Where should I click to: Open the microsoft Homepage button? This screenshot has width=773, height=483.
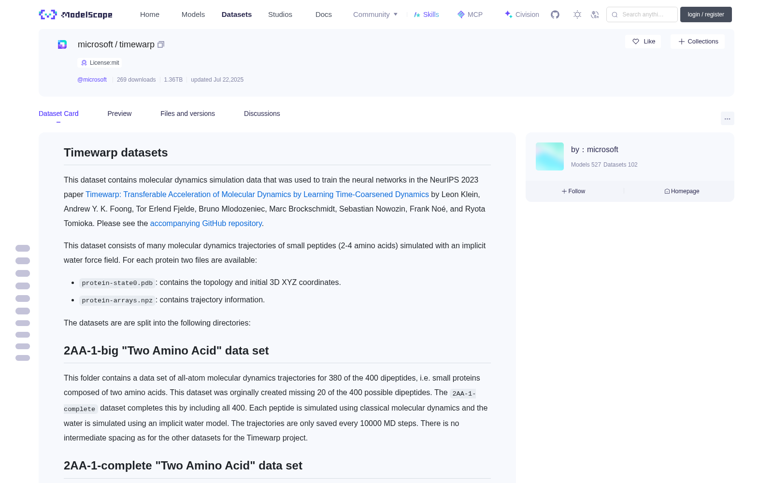pyautogui.click(x=682, y=191)
